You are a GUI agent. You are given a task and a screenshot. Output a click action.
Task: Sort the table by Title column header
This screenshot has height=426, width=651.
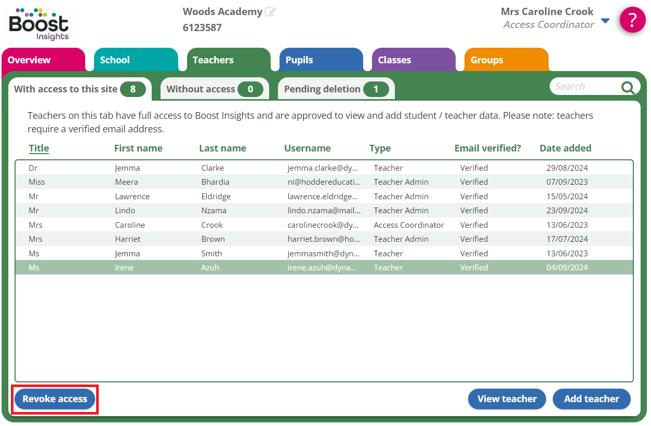coord(39,148)
